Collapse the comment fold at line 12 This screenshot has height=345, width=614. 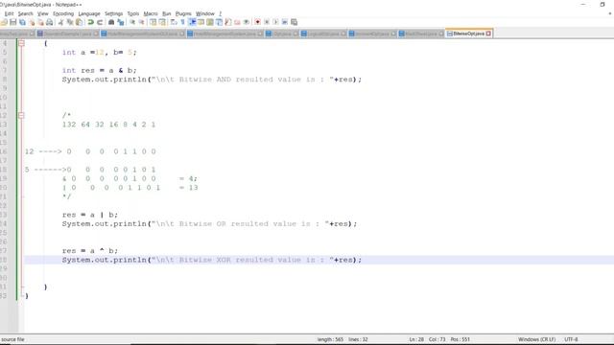point(21,115)
